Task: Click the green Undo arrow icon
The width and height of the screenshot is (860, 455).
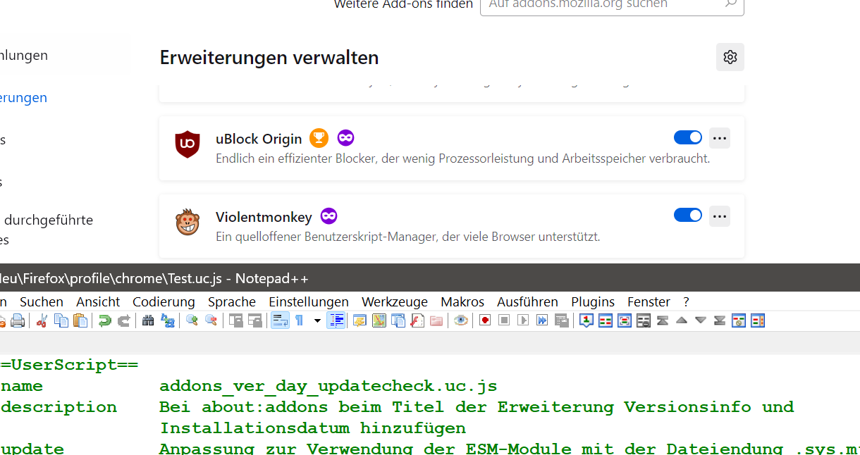Action: click(104, 320)
